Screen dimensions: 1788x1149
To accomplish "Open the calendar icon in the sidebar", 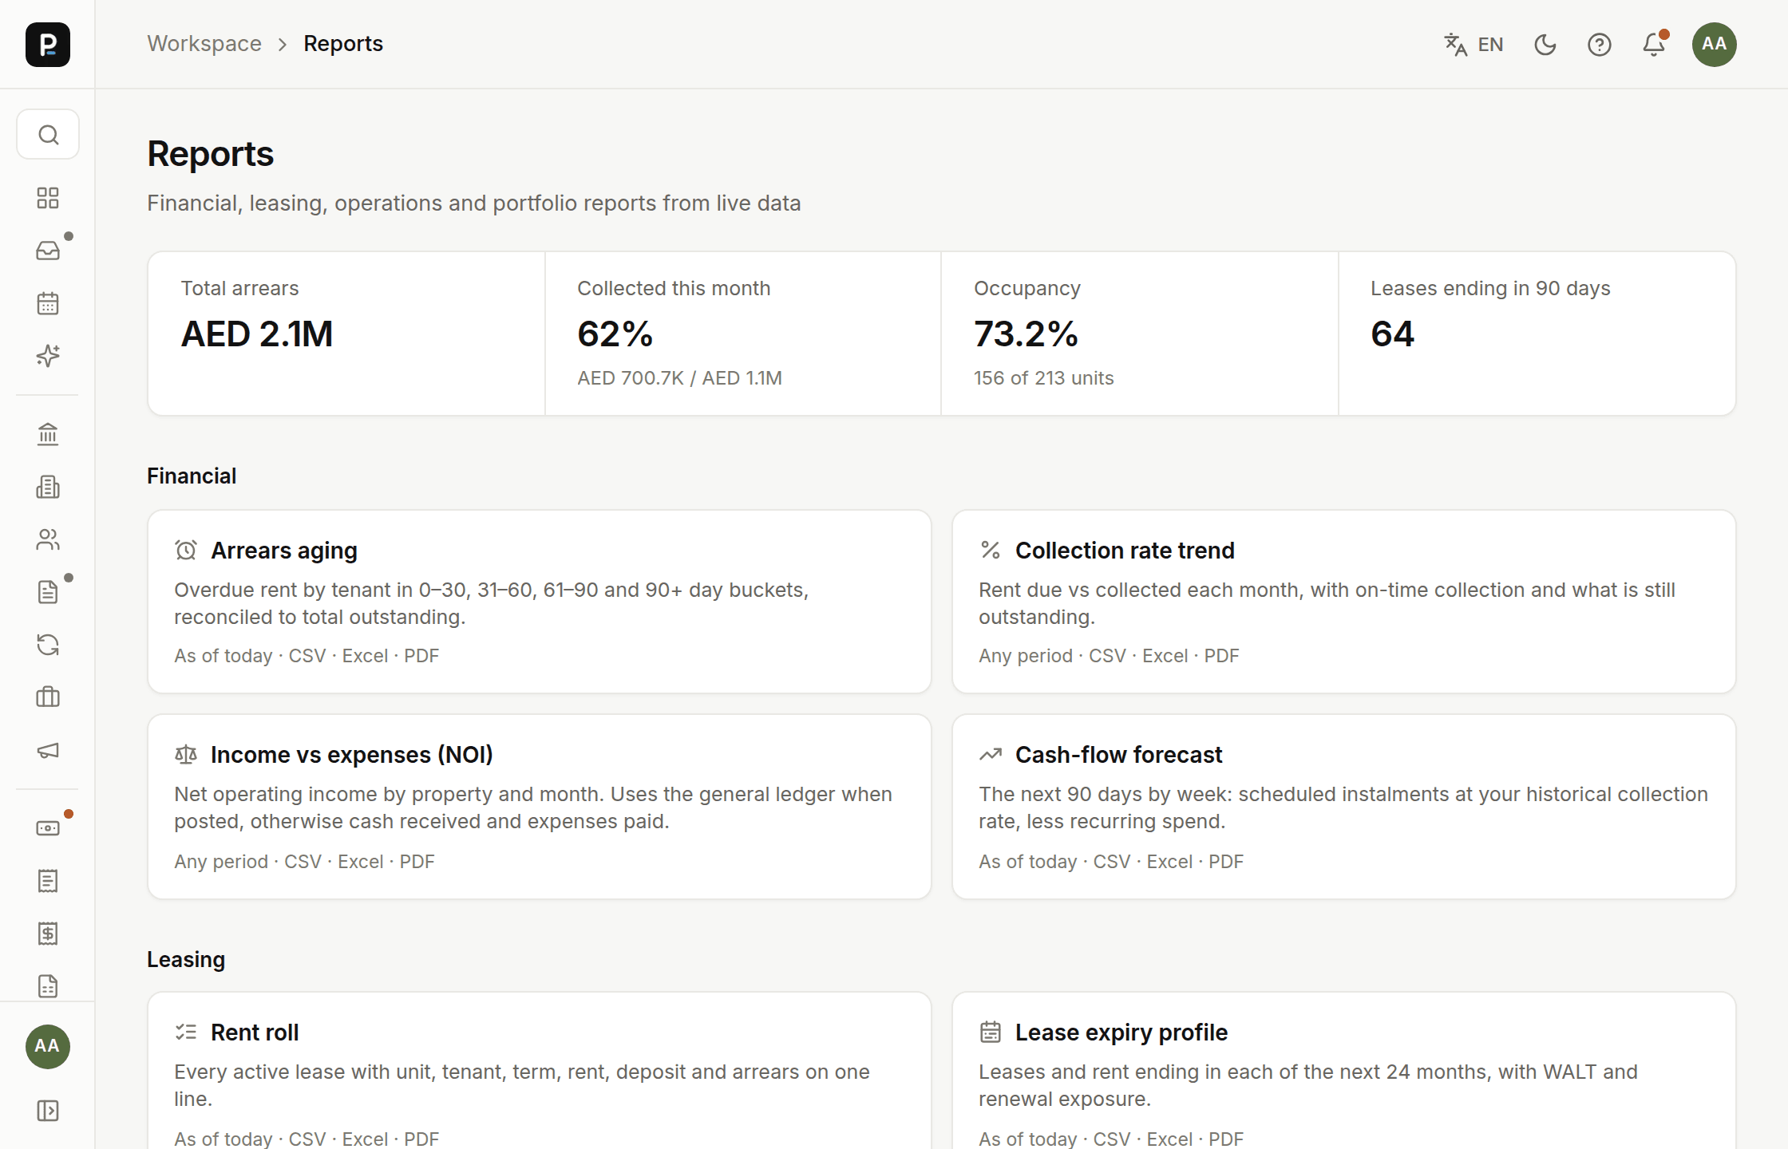I will pyautogui.click(x=48, y=303).
